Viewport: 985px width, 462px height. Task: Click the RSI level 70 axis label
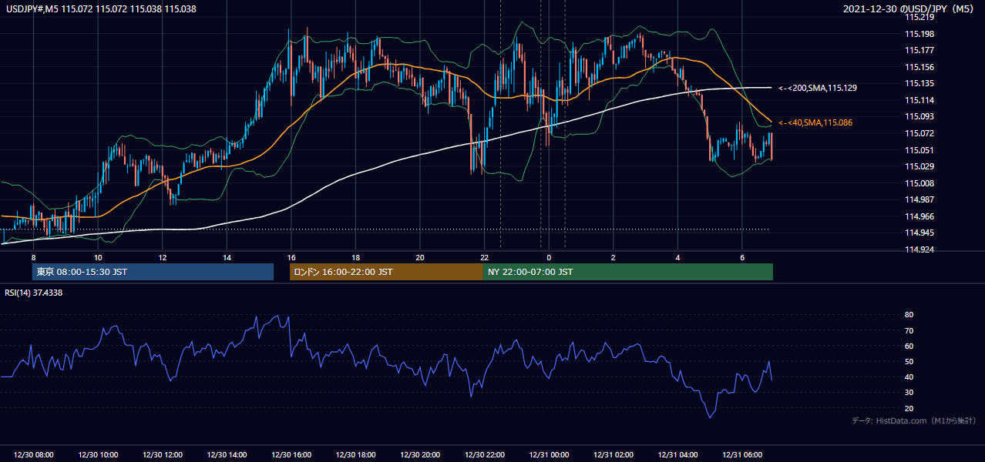(909, 330)
